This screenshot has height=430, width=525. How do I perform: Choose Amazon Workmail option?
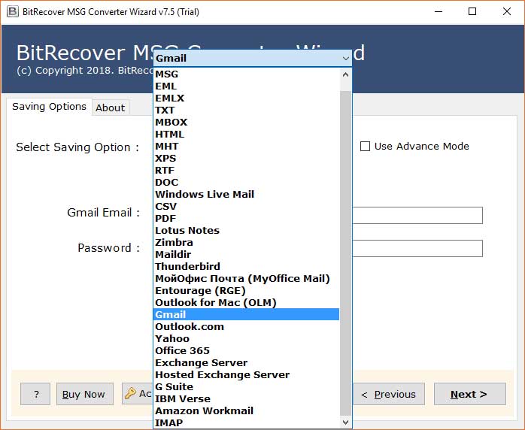(x=247, y=411)
